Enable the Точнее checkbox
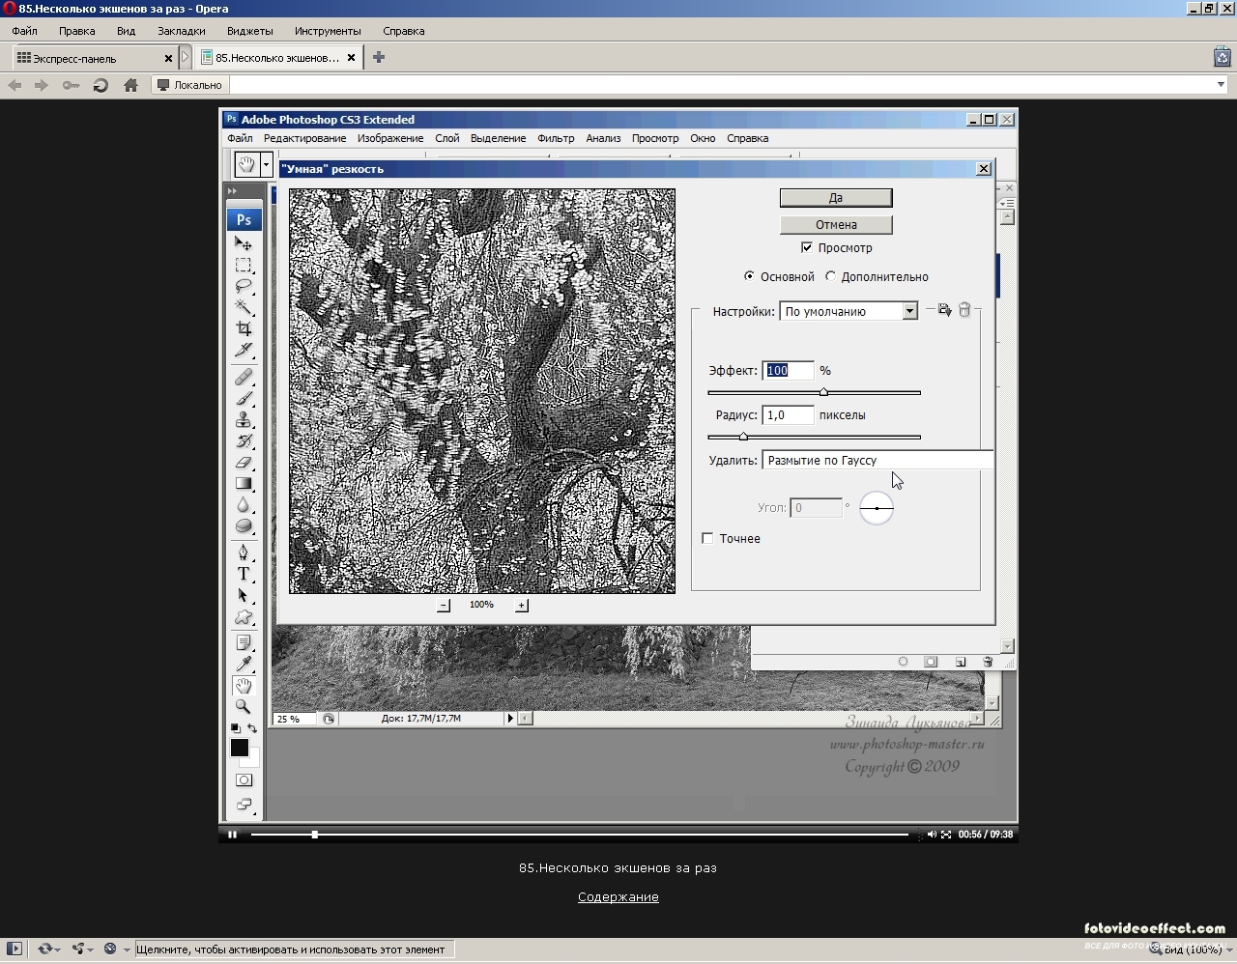The height and width of the screenshot is (964, 1237). (707, 538)
